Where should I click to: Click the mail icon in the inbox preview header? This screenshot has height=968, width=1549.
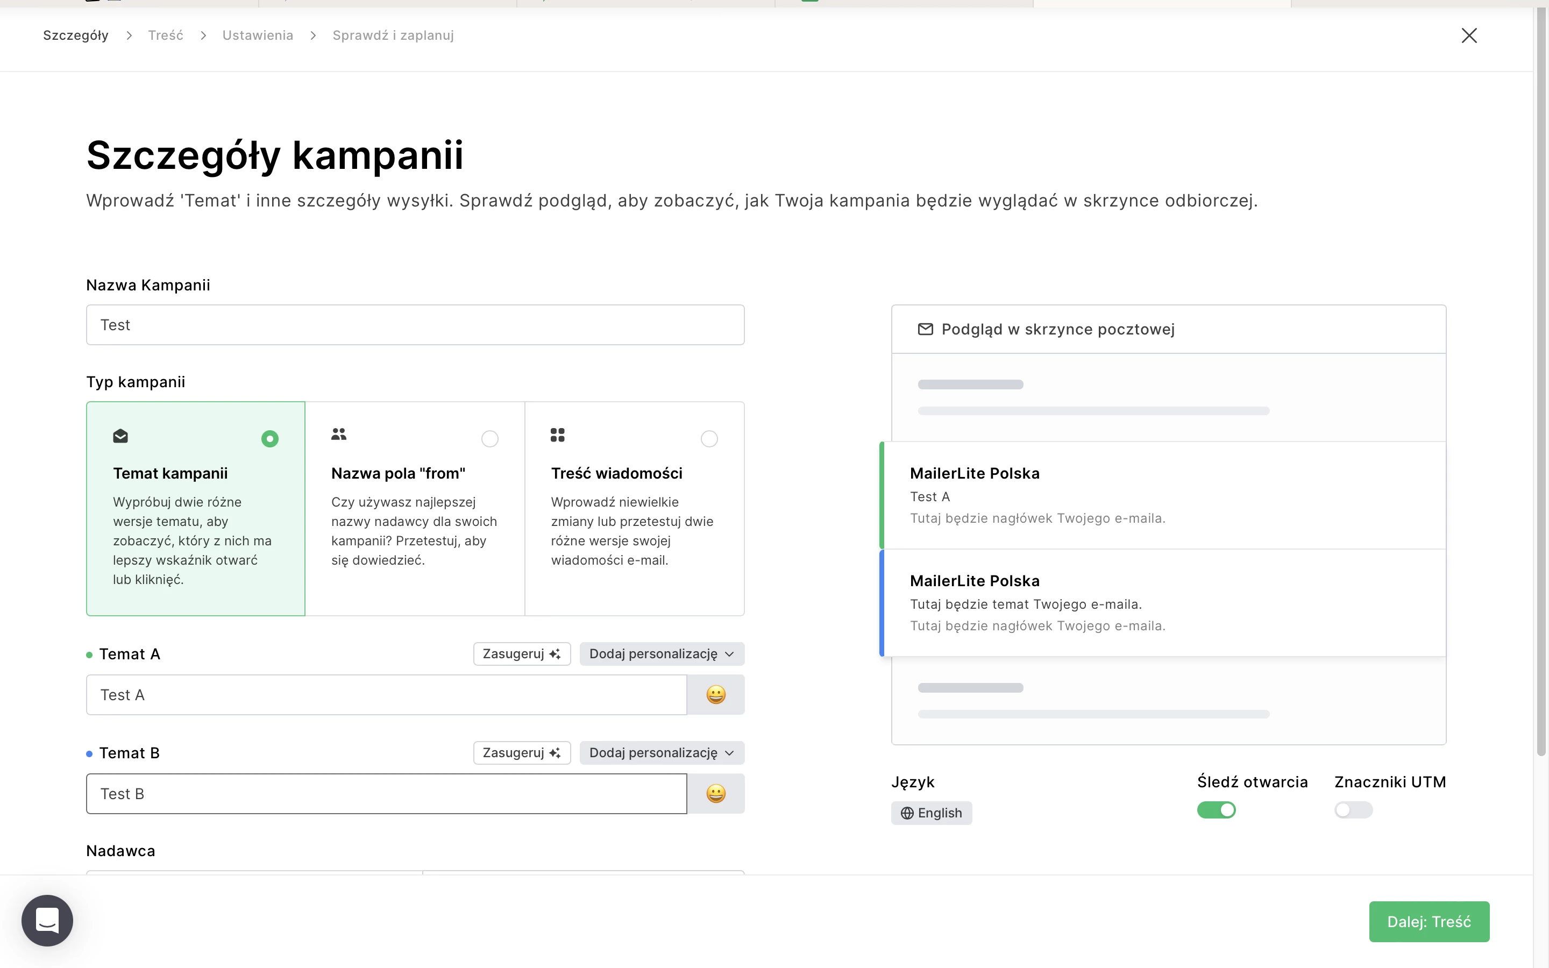point(925,329)
